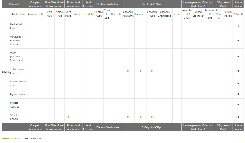Click the top Safety Anti-Slip header

point(151,4)
